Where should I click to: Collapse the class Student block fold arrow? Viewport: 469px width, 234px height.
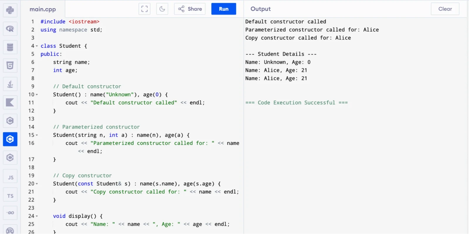pyautogui.click(x=37, y=46)
